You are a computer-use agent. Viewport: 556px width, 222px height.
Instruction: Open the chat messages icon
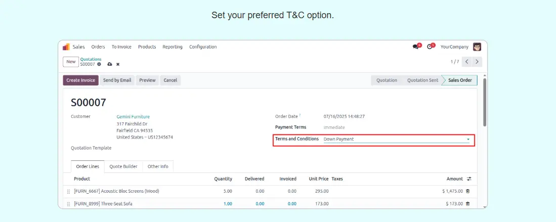[x=416, y=47]
